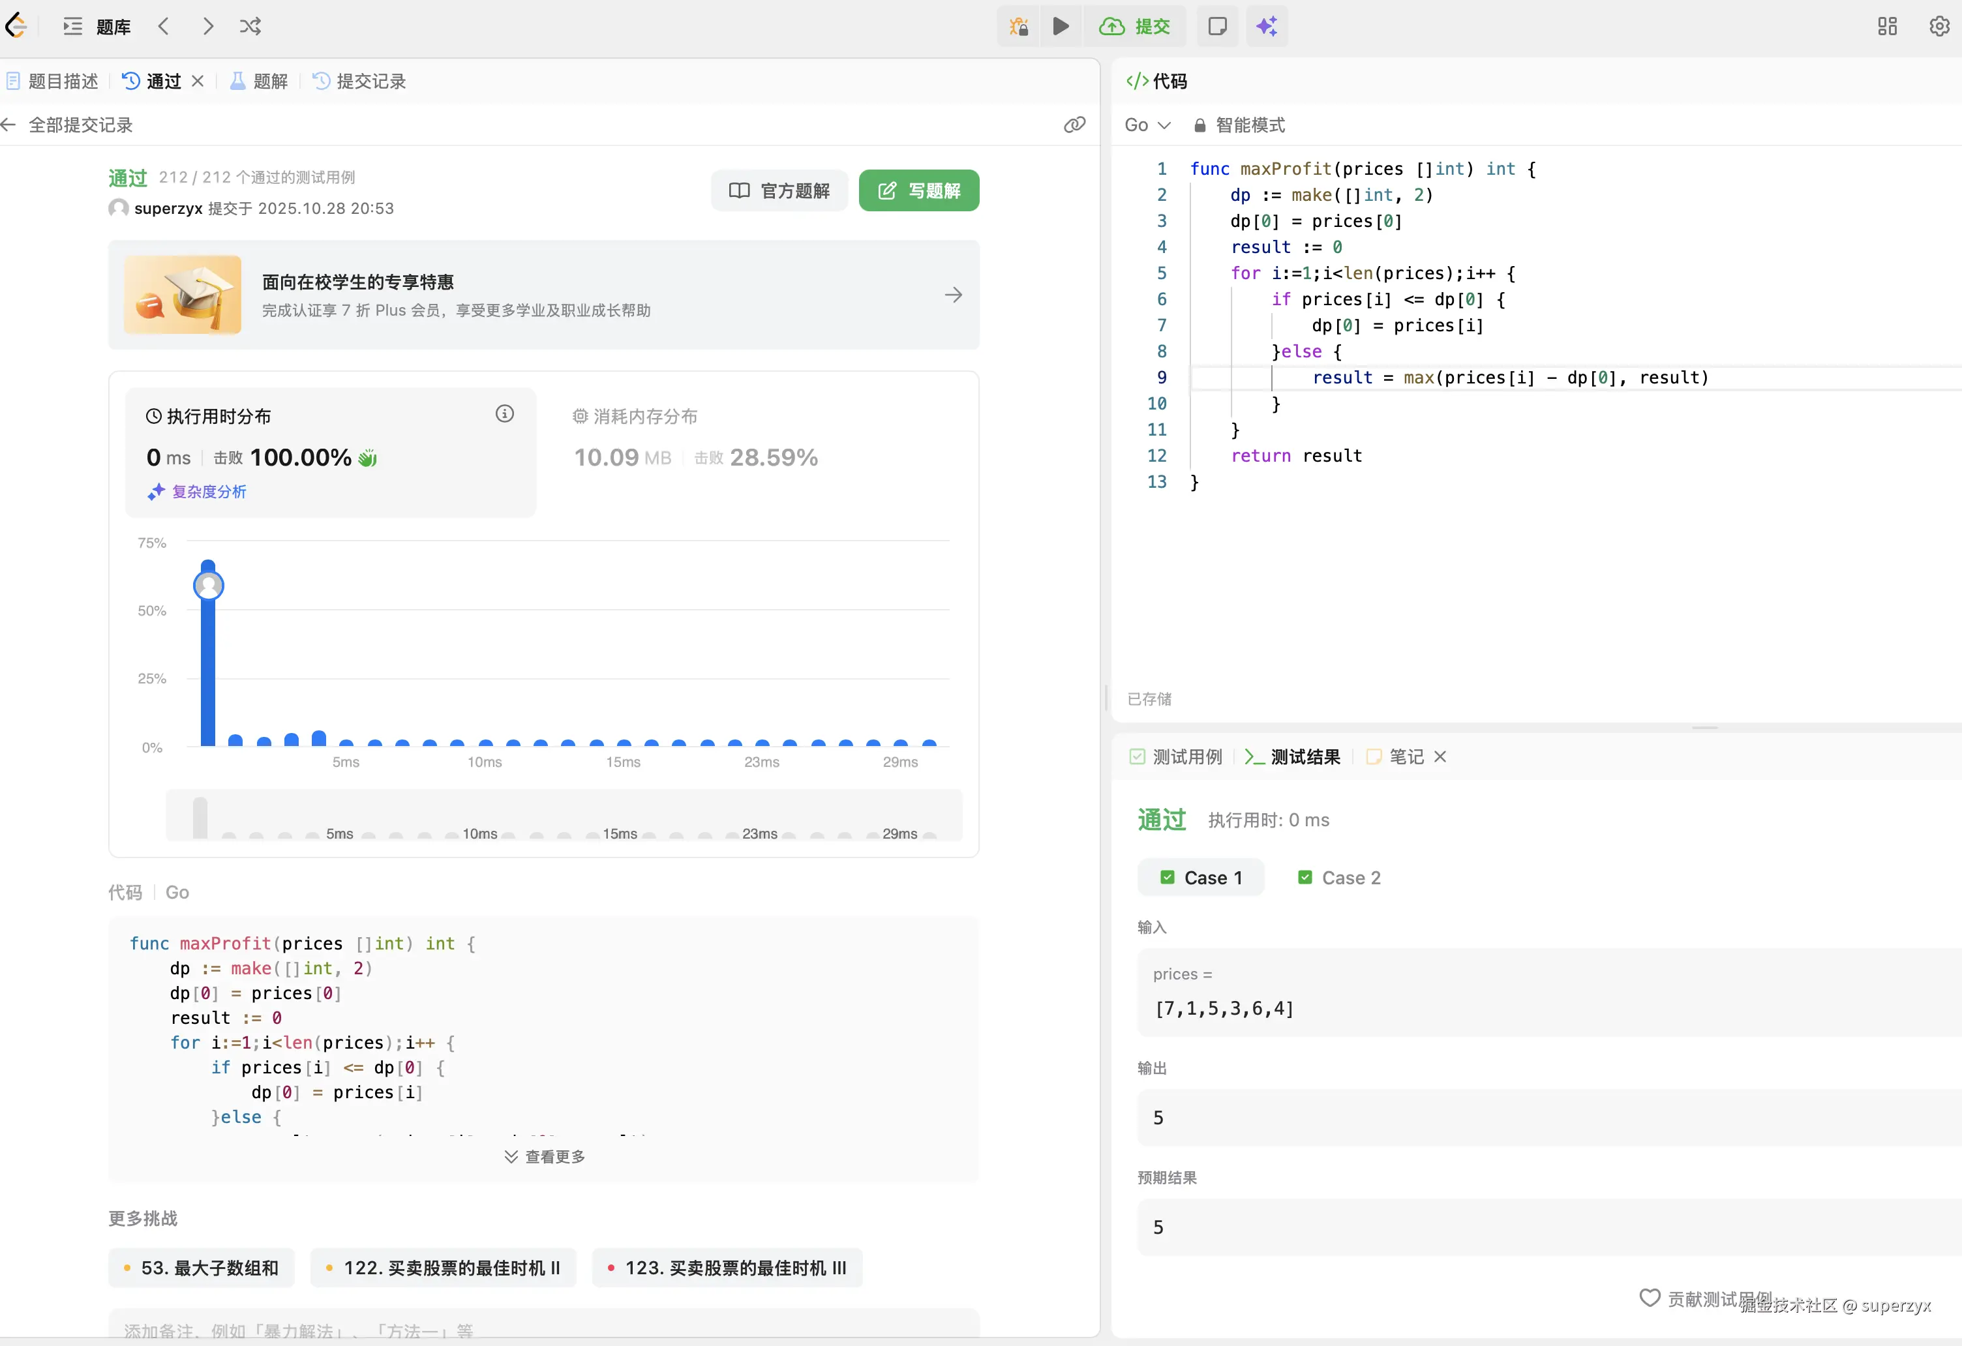Run code with the play button
Screen dimensions: 1962x1346
[1061, 26]
